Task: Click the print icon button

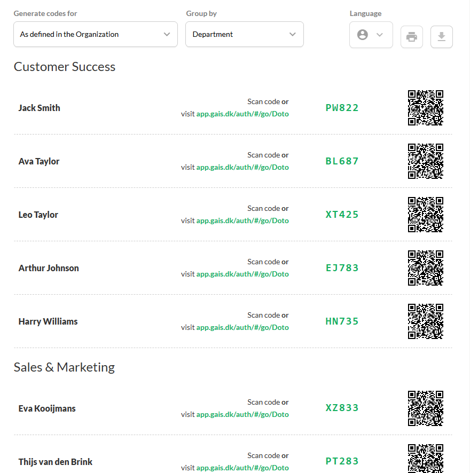Action: (x=411, y=37)
